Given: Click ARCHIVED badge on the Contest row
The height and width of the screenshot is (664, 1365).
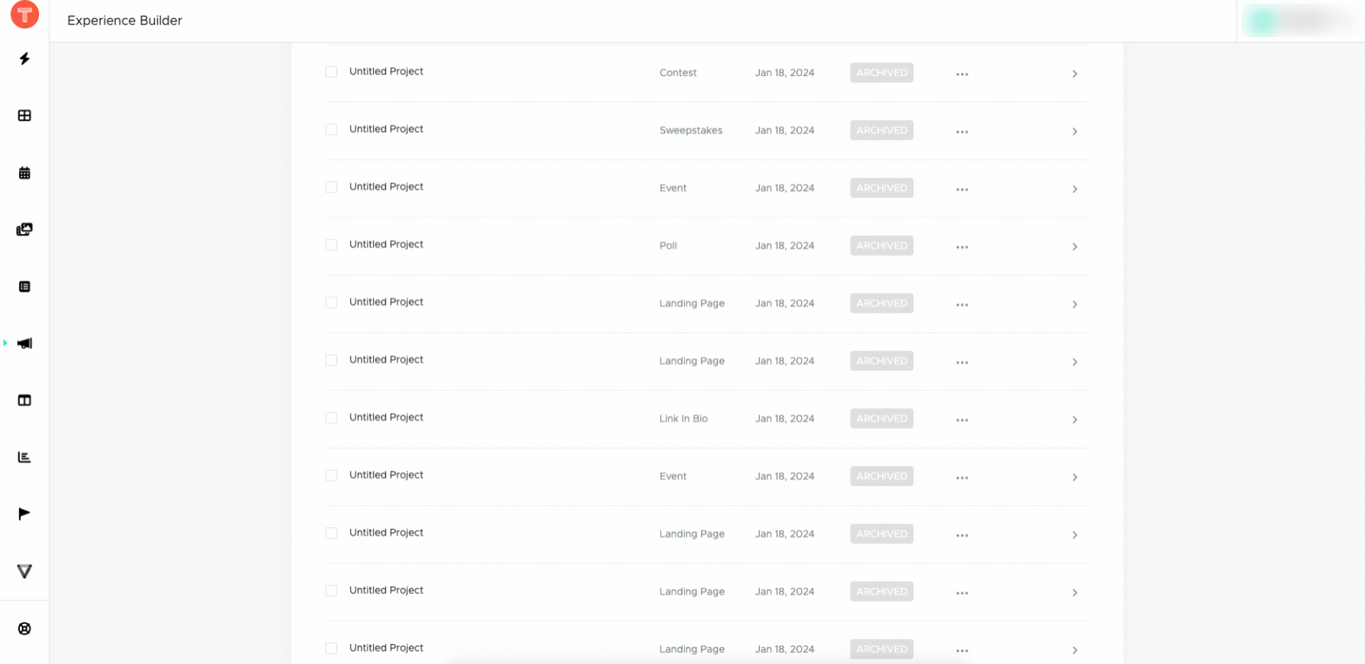Looking at the screenshot, I should click(x=882, y=72).
